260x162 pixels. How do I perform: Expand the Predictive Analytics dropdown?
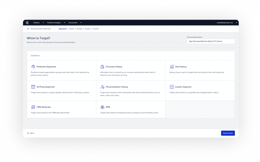pos(56,23)
